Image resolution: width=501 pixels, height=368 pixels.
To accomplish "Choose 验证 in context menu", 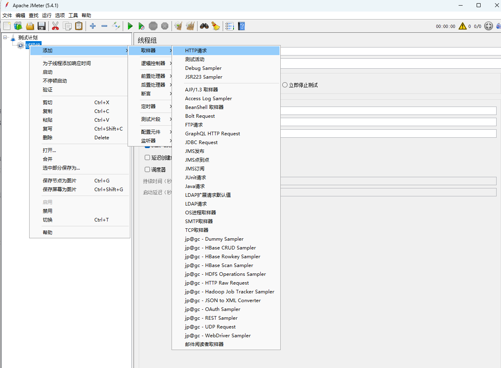I will pos(80,89).
